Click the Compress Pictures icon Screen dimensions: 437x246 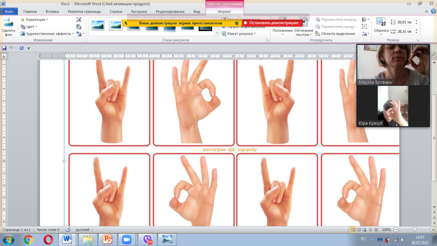[79, 20]
